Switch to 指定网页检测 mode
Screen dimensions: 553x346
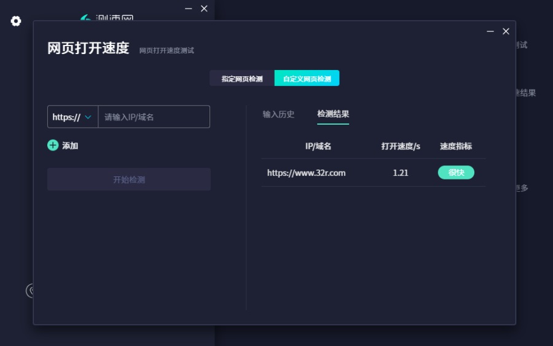242,78
